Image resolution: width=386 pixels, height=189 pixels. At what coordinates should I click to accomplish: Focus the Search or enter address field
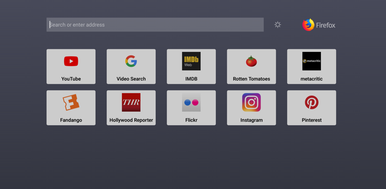[x=155, y=25]
